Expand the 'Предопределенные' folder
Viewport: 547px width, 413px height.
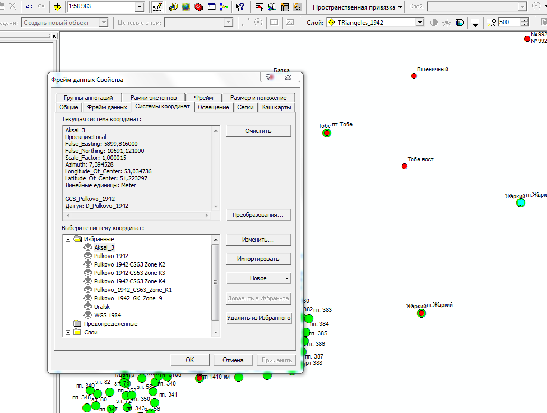68,324
